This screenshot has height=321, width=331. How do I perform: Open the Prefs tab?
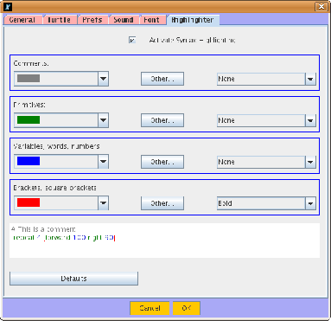coord(92,20)
